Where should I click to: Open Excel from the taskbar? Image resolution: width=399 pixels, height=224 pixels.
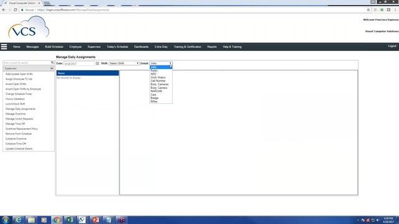69,220
